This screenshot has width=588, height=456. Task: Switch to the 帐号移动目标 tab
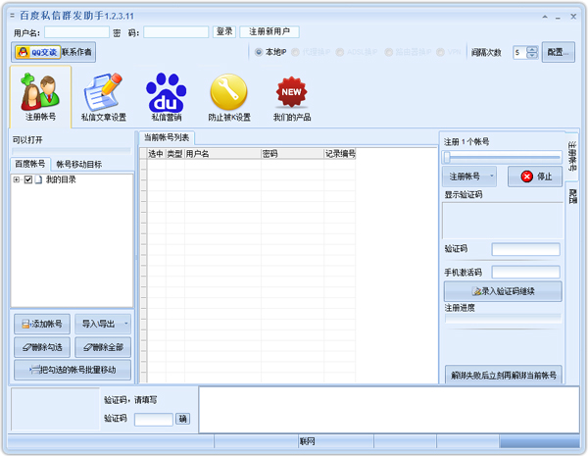(x=78, y=165)
